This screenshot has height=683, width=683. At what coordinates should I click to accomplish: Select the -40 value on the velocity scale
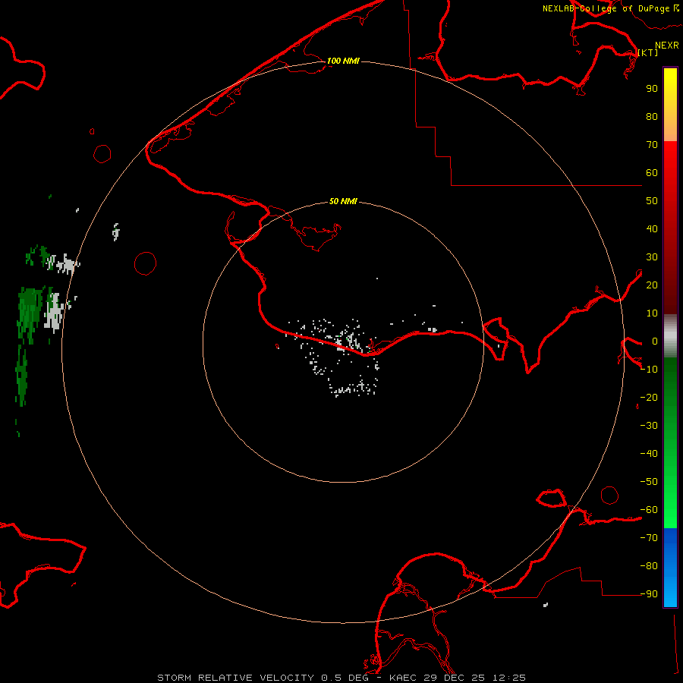tap(649, 454)
